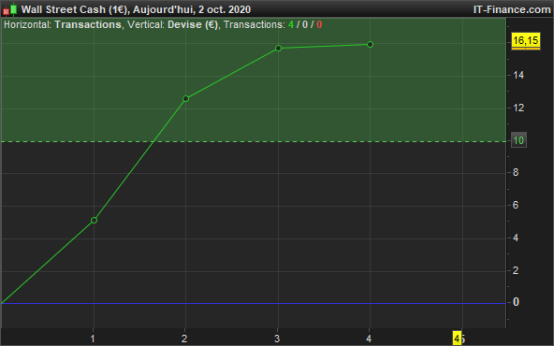Click the horizontal axis label 1
Image resolution: width=554 pixels, height=346 pixels.
(x=93, y=339)
